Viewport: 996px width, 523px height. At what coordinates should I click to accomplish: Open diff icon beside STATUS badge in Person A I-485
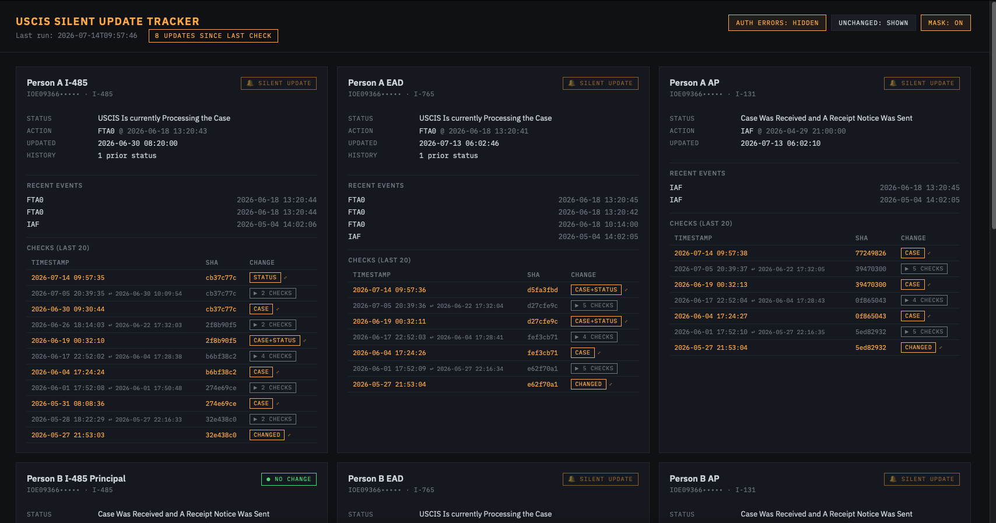click(x=285, y=278)
